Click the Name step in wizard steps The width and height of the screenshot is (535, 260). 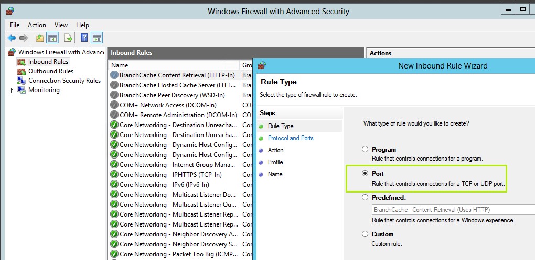275,174
